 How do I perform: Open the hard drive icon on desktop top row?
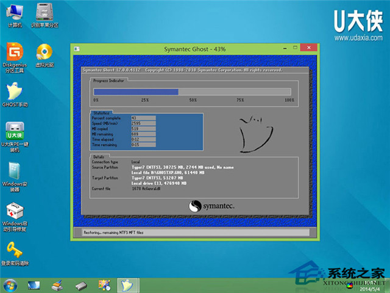tap(44, 13)
